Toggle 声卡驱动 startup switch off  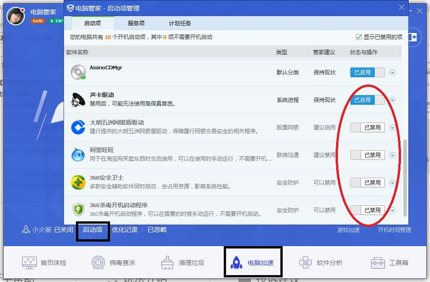point(367,100)
